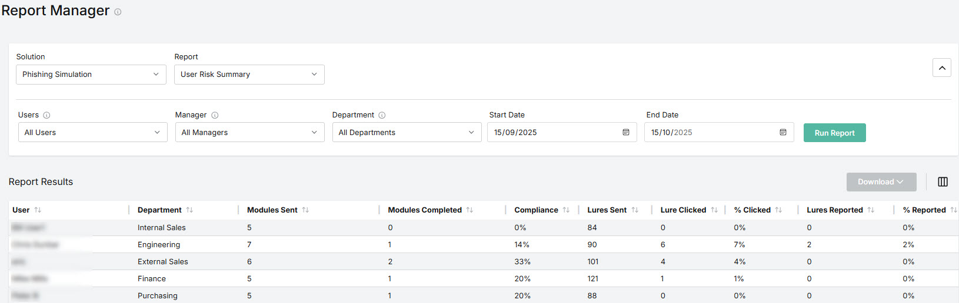Screen dimensions: 959x303
Task: Open the column chooser icon
Action: [943, 182]
